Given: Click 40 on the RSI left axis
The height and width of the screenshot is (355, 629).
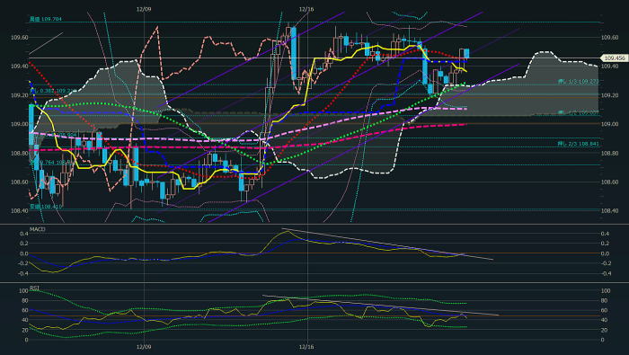Looking at the screenshot, I should 25,320.
